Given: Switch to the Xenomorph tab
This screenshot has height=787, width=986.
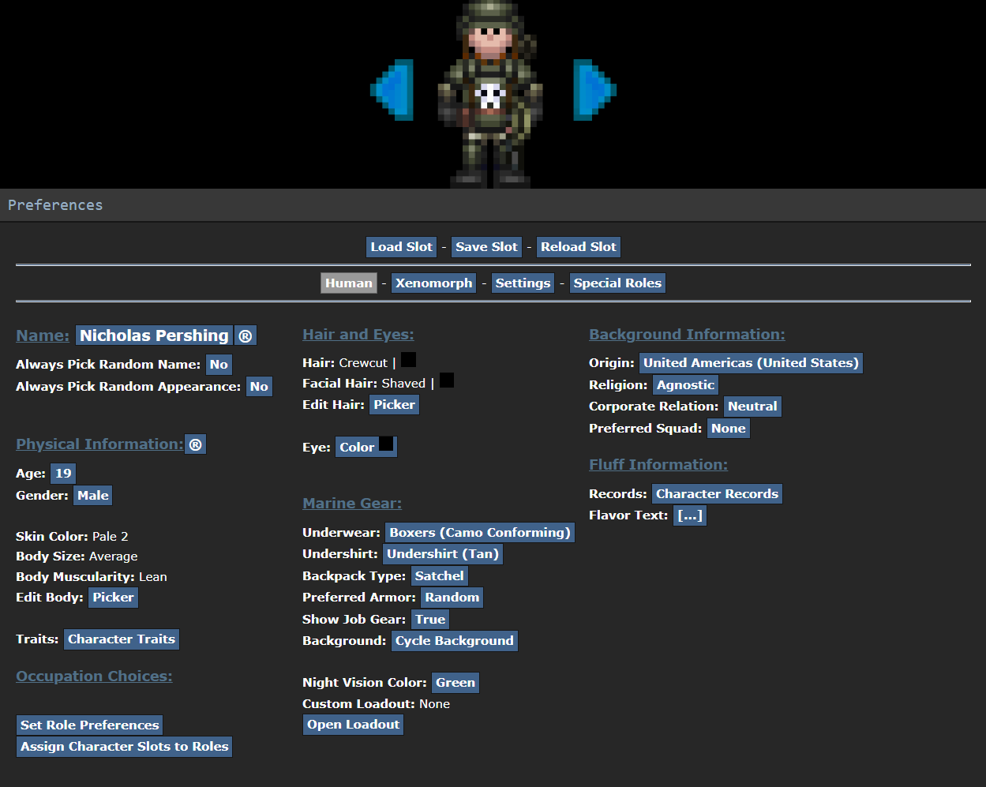Looking at the screenshot, I should coord(434,283).
